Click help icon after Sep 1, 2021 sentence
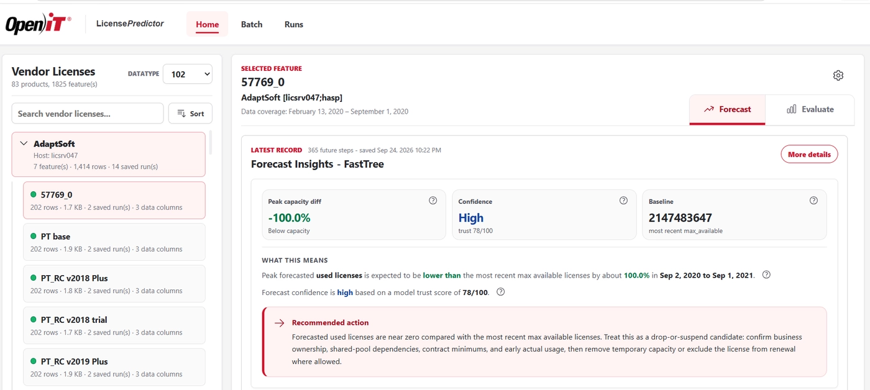Screen dimensions: 870x390 766,275
